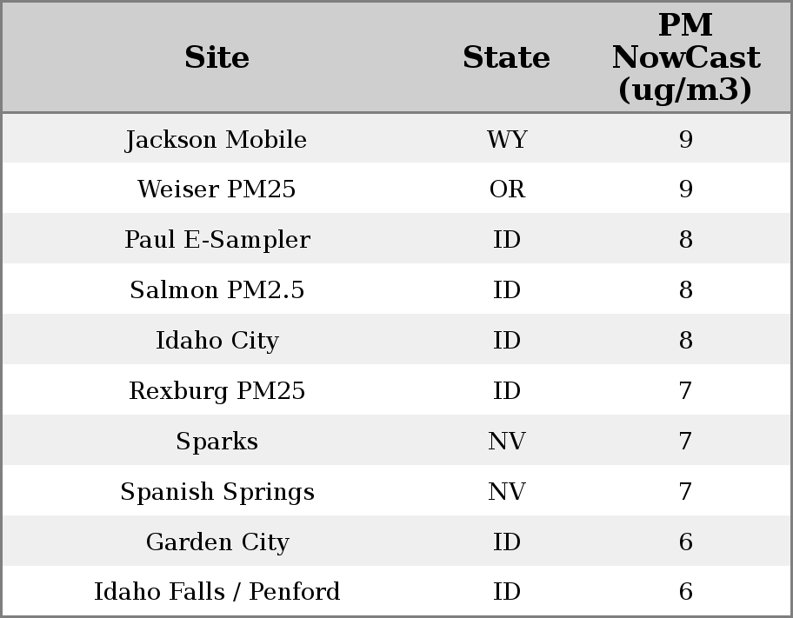793x618 pixels.
Task: Click the Salmon PM2.5 site name
Action: coord(217,290)
